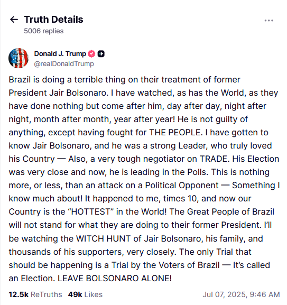Open the three-dot more options menu
Screen dimensions: 287x305
click(269, 21)
